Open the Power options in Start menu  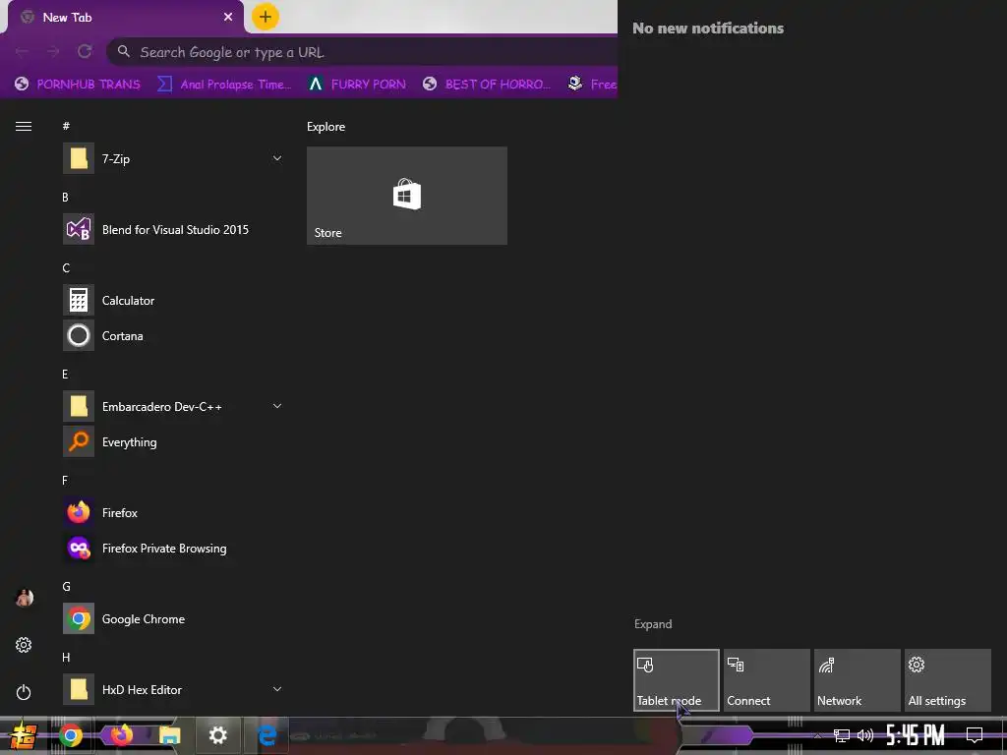click(24, 692)
